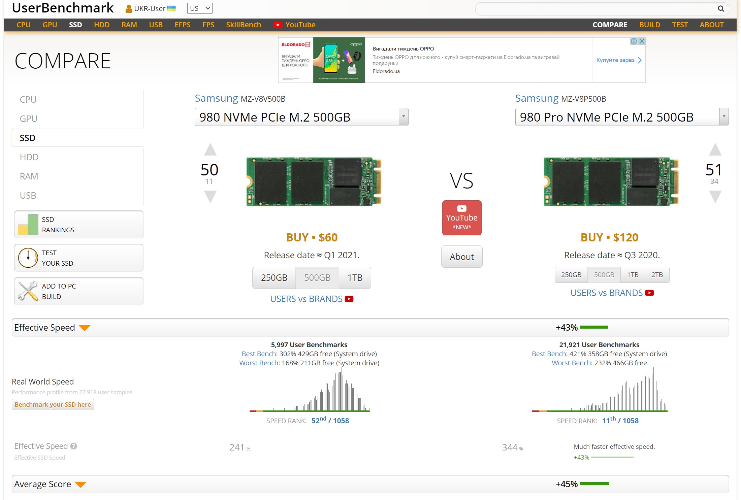The width and height of the screenshot is (741, 500).
Task: Open the US country dropdown
Action: (x=200, y=8)
